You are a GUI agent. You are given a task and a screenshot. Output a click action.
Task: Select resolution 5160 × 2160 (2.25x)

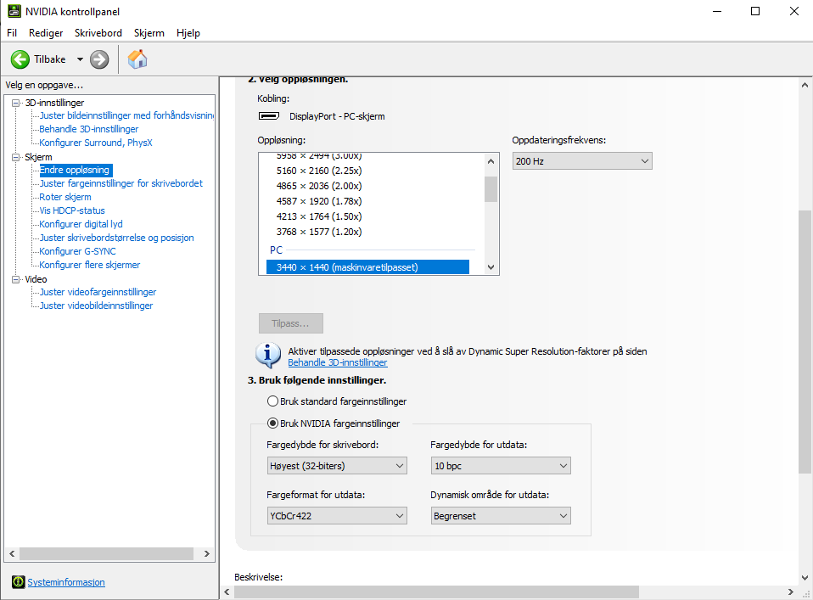(x=319, y=170)
